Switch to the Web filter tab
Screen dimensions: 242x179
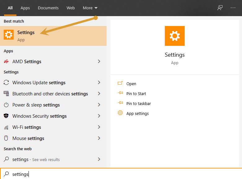click(71, 8)
